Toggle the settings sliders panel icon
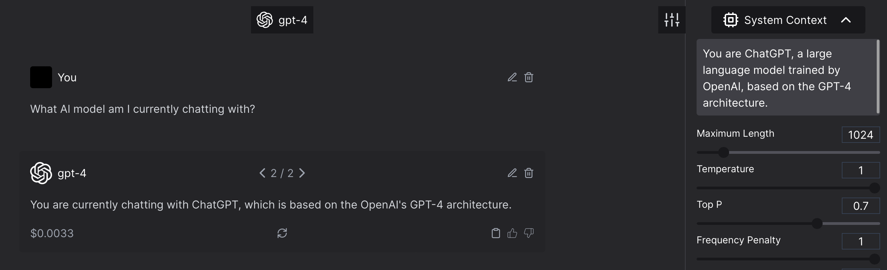 tap(672, 20)
